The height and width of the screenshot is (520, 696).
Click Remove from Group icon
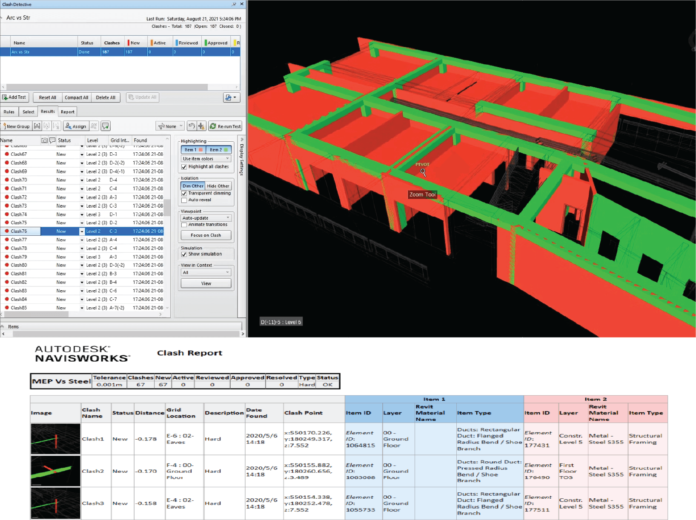(x=46, y=126)
